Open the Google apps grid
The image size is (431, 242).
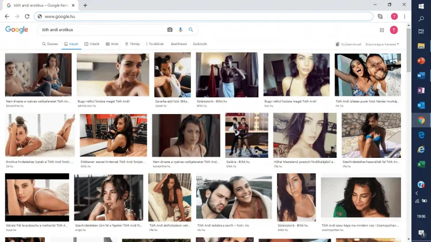381,30
